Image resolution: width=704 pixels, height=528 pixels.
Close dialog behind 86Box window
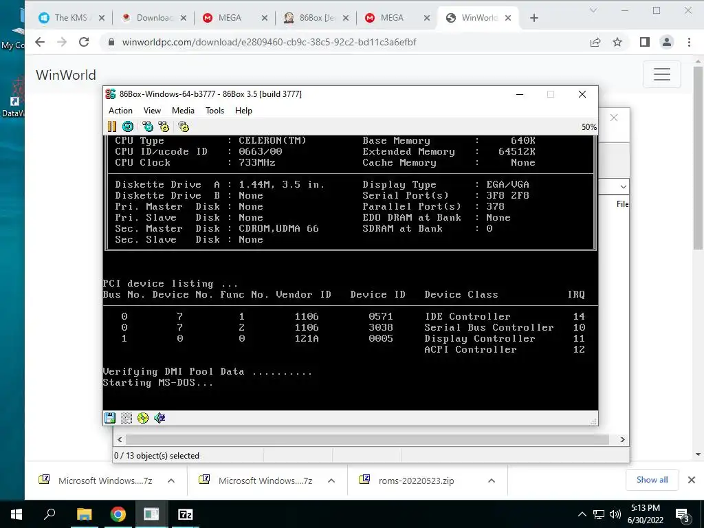[x=614, y=118]
